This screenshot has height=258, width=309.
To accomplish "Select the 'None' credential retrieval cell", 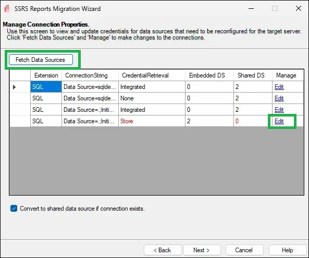I will tap(152, 98).
